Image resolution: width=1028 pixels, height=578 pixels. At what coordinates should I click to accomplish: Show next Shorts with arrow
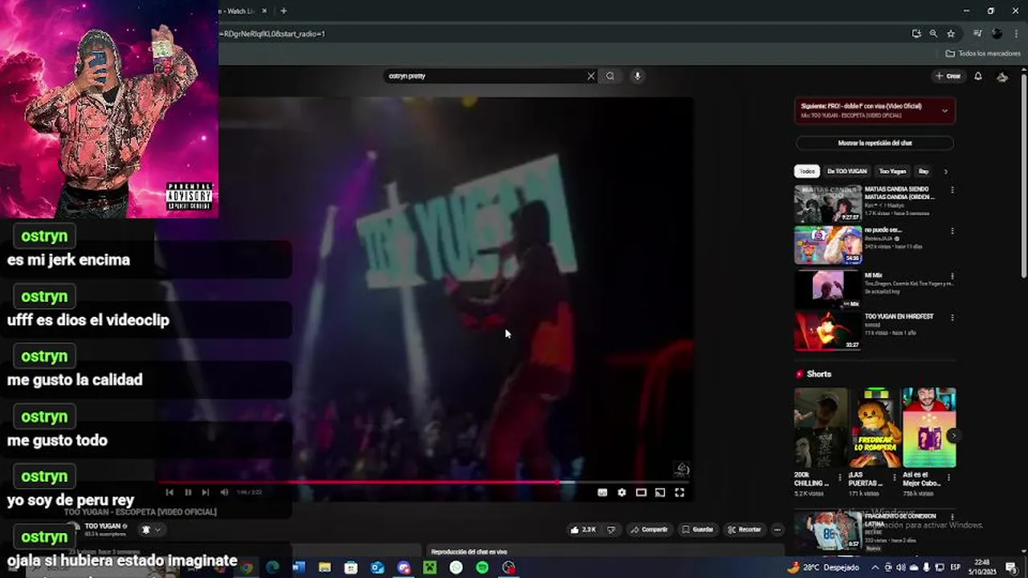[x=953, y=436]
